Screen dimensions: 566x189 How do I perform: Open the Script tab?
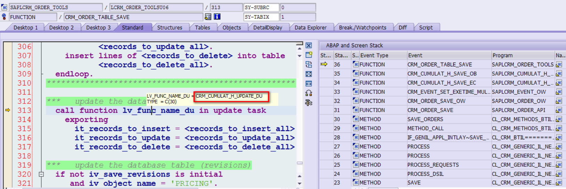point(426,27)
